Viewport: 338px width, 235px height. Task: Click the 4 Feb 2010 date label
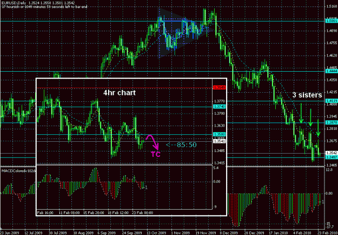[302, 233]
